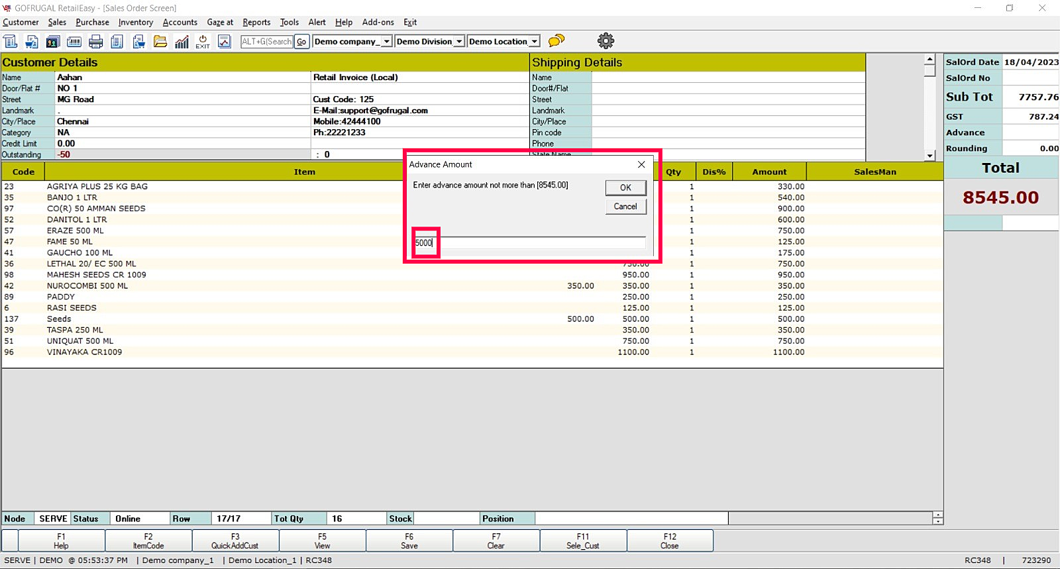Click the customer name Aahan field
The image size is (1060, 569).
[x=183, y=78]
